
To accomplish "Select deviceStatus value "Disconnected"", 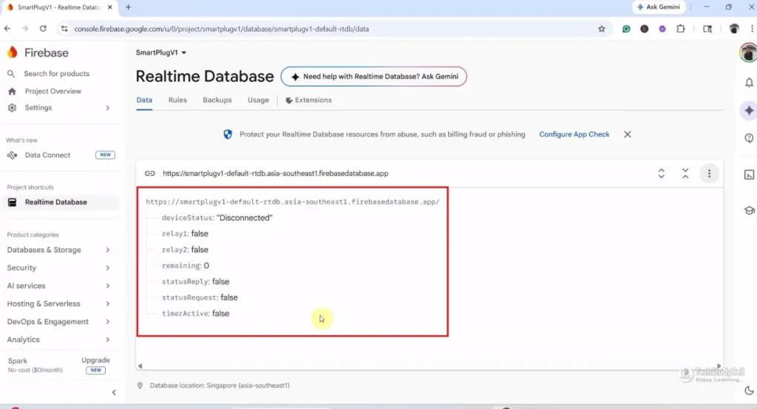I will coord(244,218).
